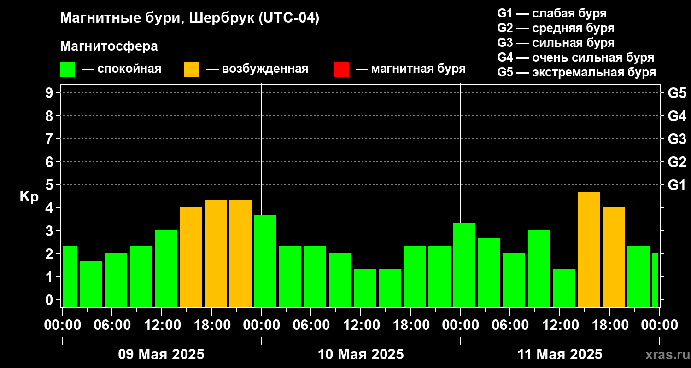Screen dimensions: 691x368
Task: Click the '— возбужденная' legend label
Action: coord(257,69)
